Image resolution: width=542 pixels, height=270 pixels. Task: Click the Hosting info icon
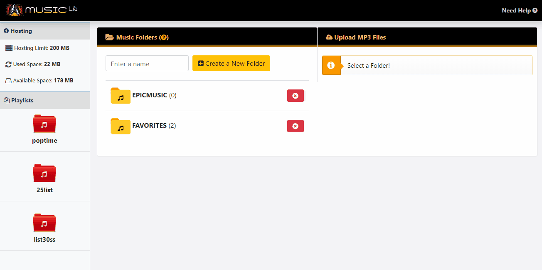pyautogui.click(x=6, y=30)
